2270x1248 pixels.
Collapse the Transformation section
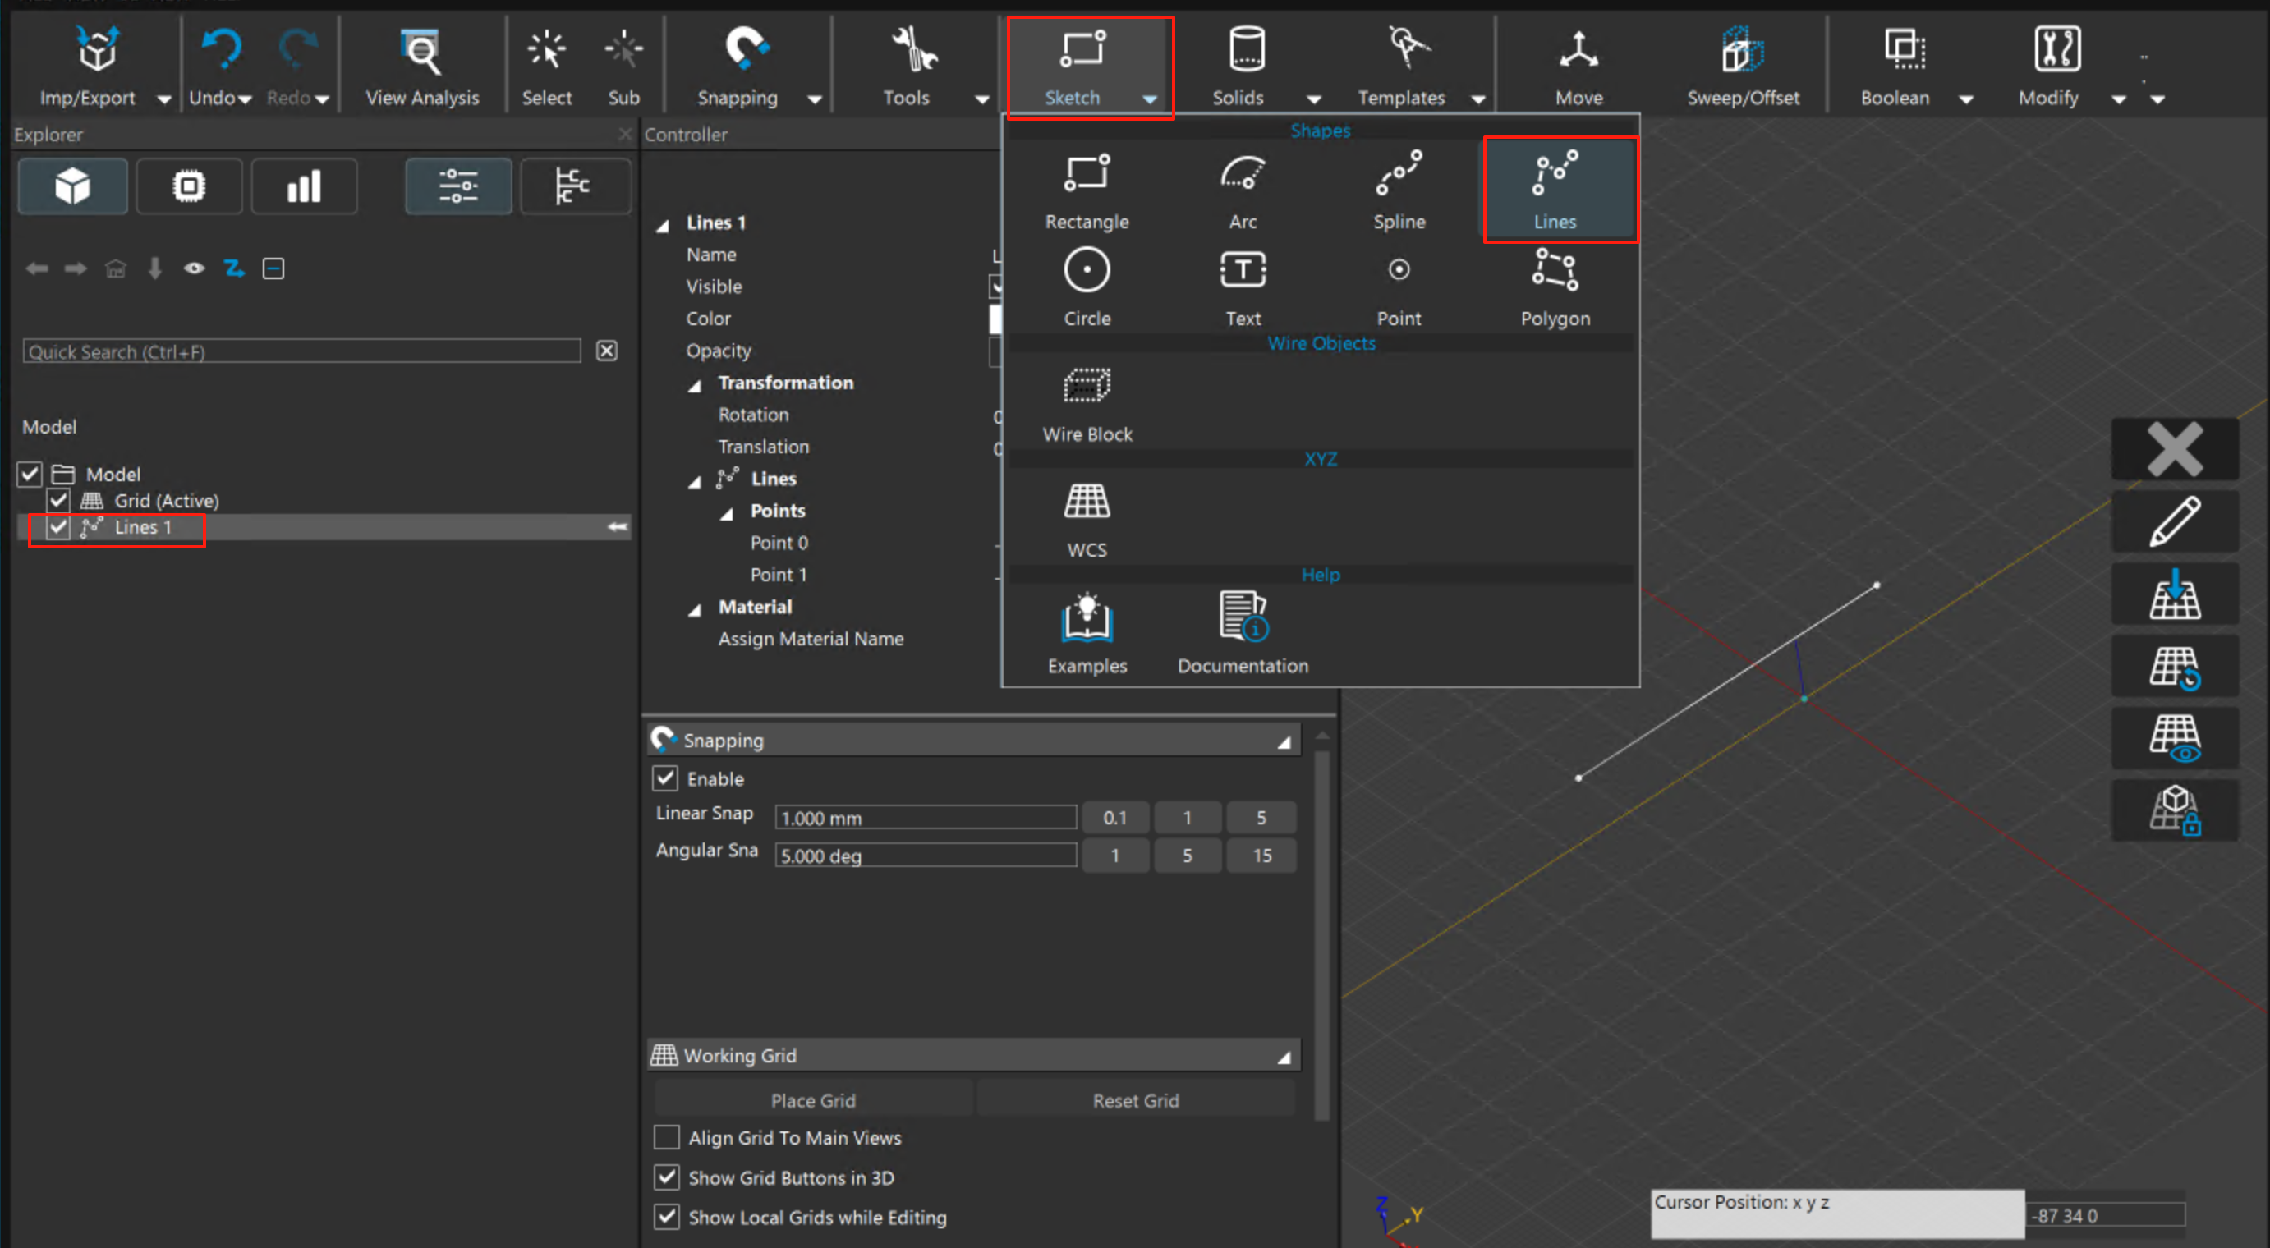click(695, 384)
